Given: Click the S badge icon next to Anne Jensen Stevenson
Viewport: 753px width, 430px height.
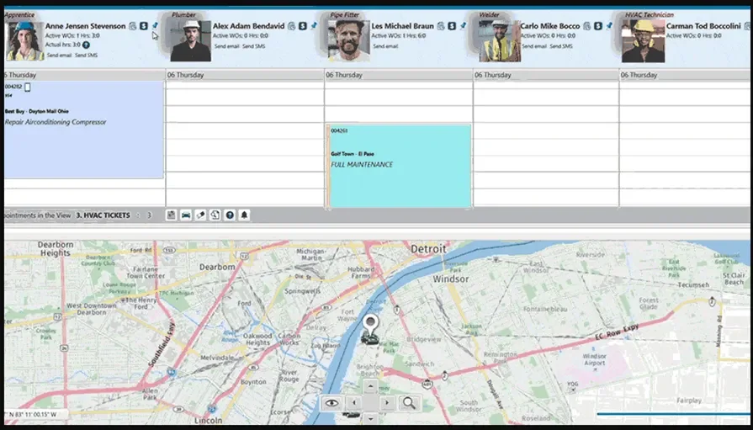Looking at the screenshot, I should (144, 26).
